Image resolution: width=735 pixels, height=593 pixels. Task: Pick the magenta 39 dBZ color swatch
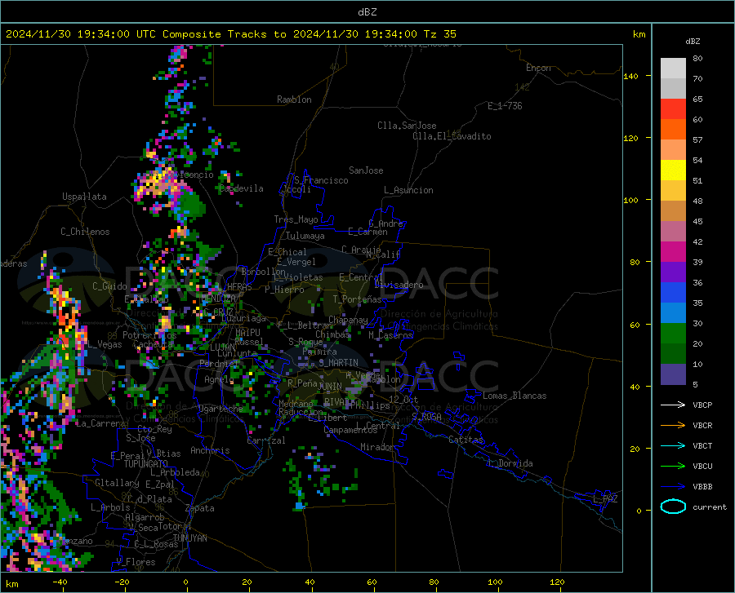pos(673,252)
